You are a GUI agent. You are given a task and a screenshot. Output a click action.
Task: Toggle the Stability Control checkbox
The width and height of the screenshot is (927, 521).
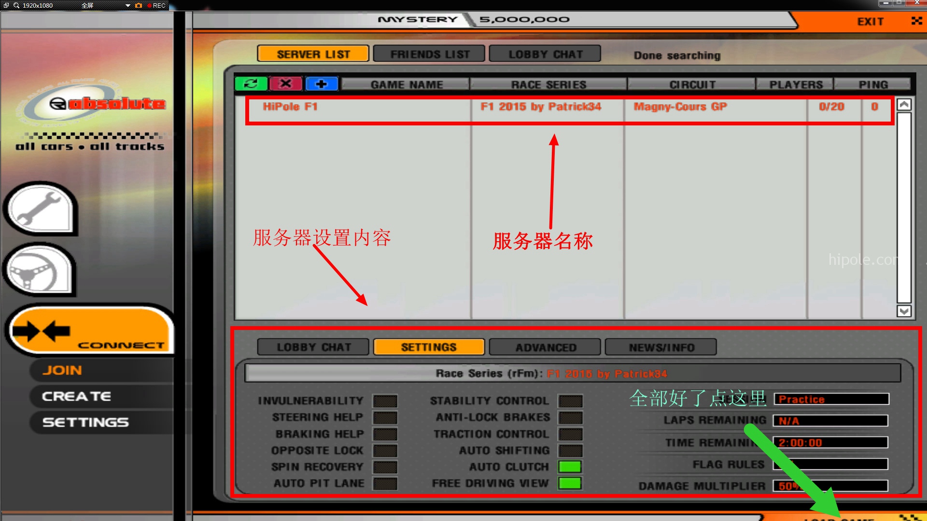(x=570, y=401)
